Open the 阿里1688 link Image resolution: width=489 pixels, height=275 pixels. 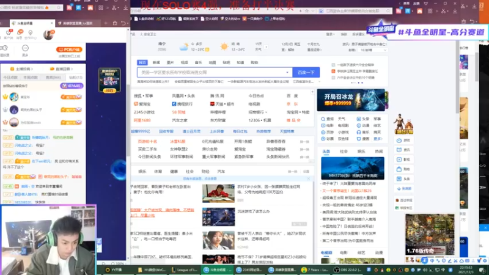tap(142, 120)
